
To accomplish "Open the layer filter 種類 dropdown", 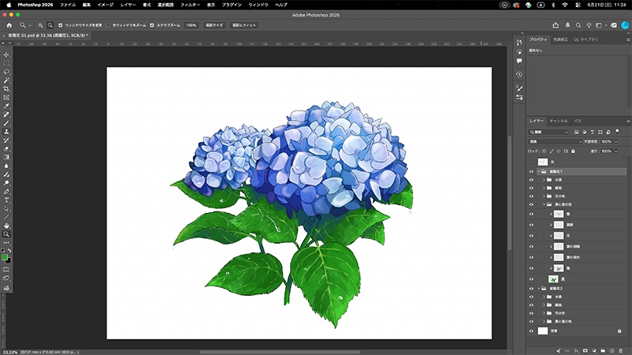I will pos(548,132).
